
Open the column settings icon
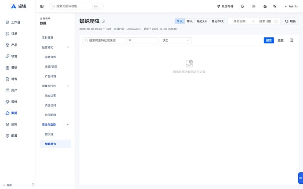click(x=292, y=40)
